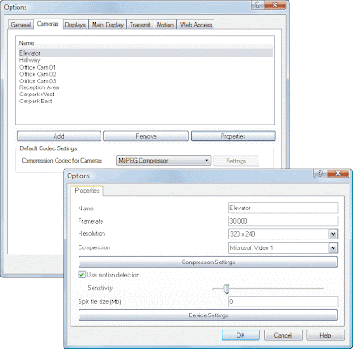Confirm with the OK button
Viewport: 353px width, 349px height.
click(241, 335)
